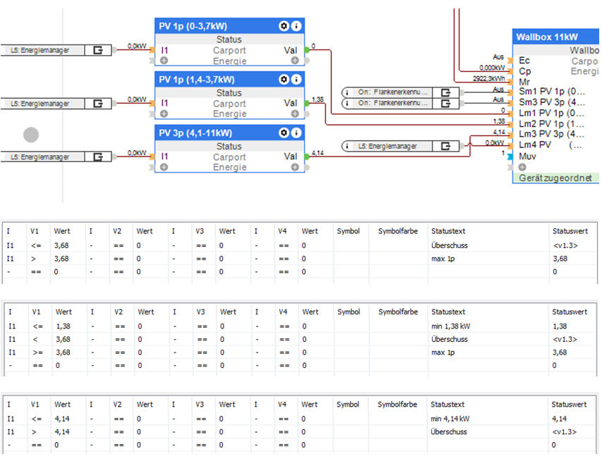The height and width of the screenshot is (461, 602).
Task: Select the <= operator in first table's first row
Action: (36, 246)
